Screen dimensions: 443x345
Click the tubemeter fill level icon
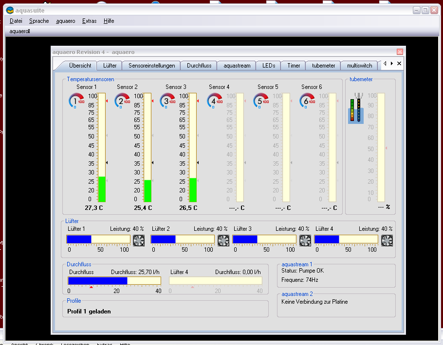(x=355, y=109)
